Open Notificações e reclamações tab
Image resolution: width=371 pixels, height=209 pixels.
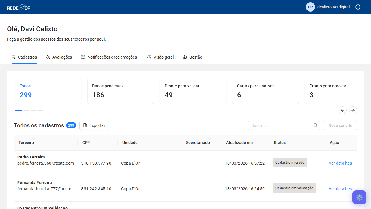click(x=109, y=57)
